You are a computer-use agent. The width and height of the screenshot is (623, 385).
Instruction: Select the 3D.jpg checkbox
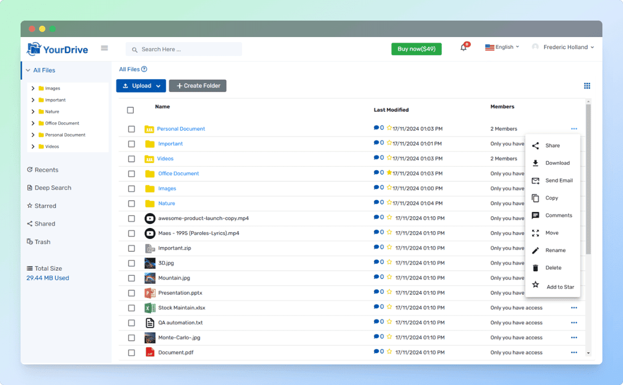[131, 264]
